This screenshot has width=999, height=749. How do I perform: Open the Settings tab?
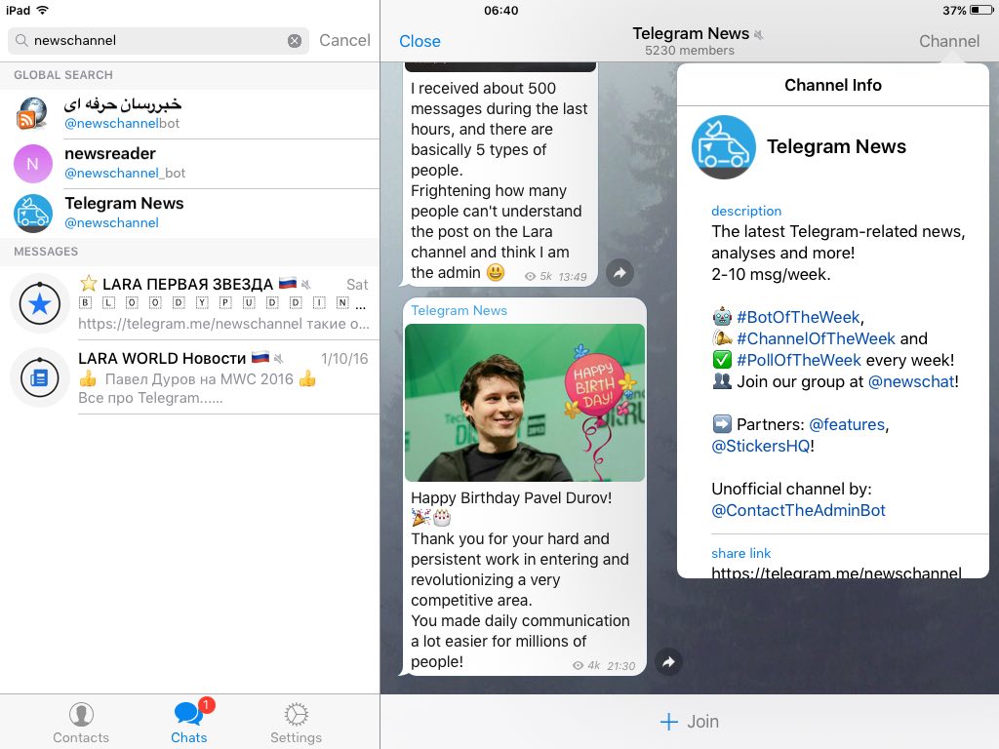(296, 723)
